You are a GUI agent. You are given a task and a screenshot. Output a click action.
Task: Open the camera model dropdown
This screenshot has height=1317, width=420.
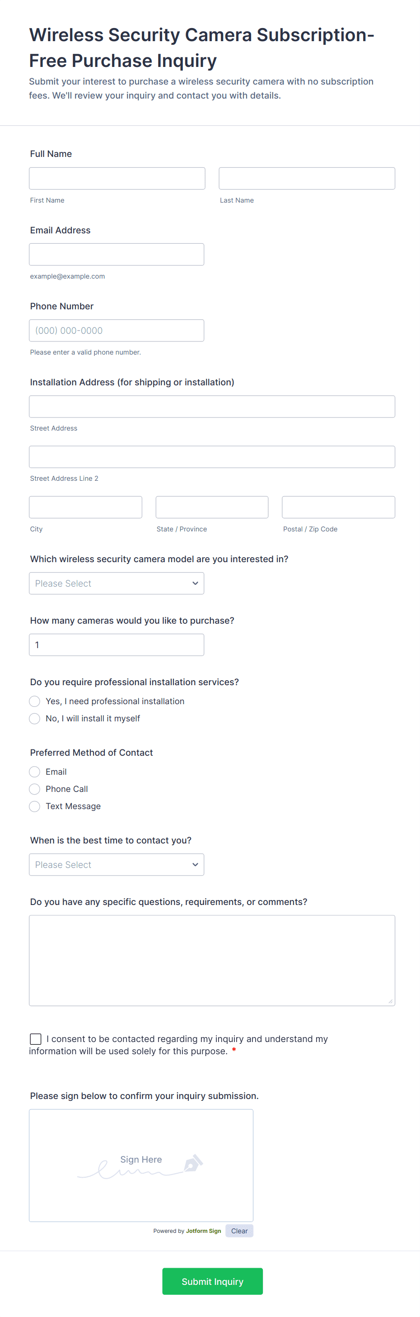(117, 583)
